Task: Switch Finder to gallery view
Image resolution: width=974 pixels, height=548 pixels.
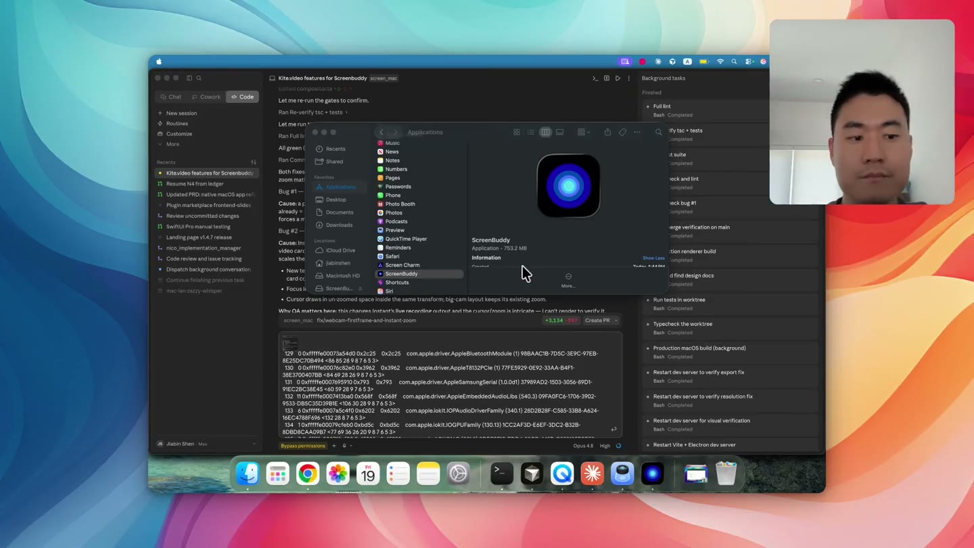Action: pos(560,132)
